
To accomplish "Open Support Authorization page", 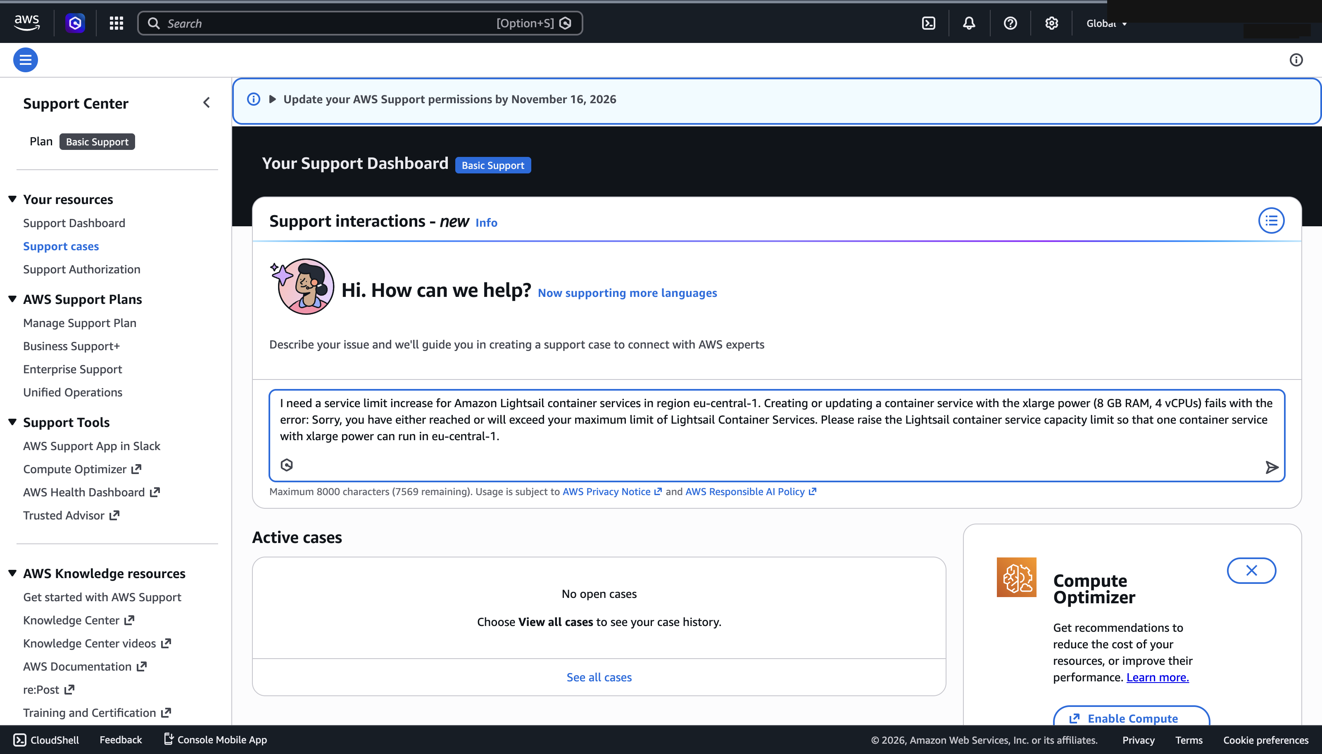I will [x=82, y=269].
